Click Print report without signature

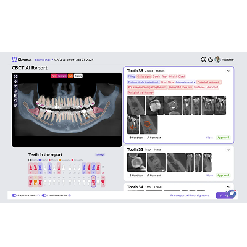click(190, 195)
